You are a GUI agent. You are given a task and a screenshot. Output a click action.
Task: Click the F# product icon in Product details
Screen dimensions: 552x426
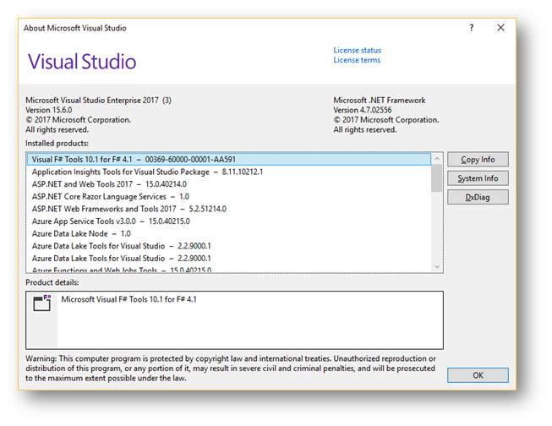point(42,303)
